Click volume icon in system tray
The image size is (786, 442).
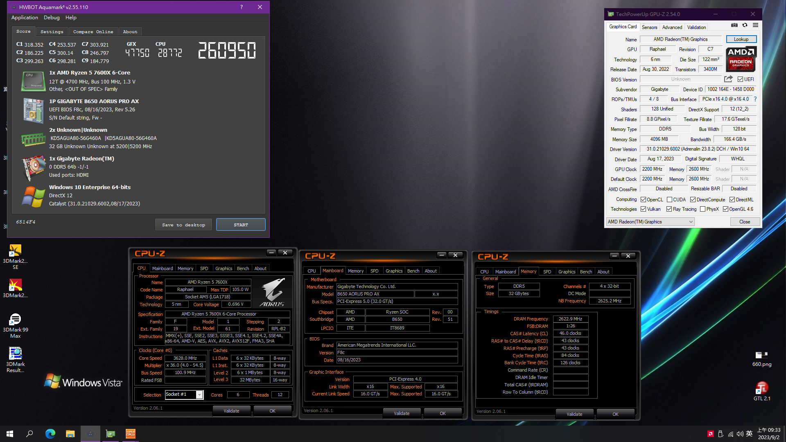[x=740, y=434]
